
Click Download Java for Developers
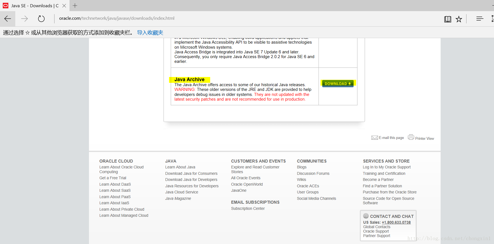point(191,180)
